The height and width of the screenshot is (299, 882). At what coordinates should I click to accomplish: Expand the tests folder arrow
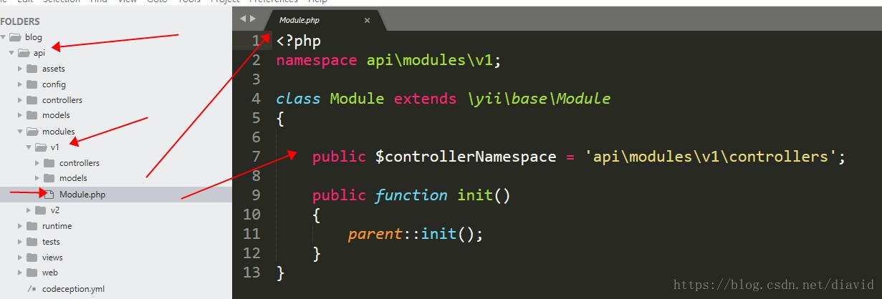[x=20, y=242]
